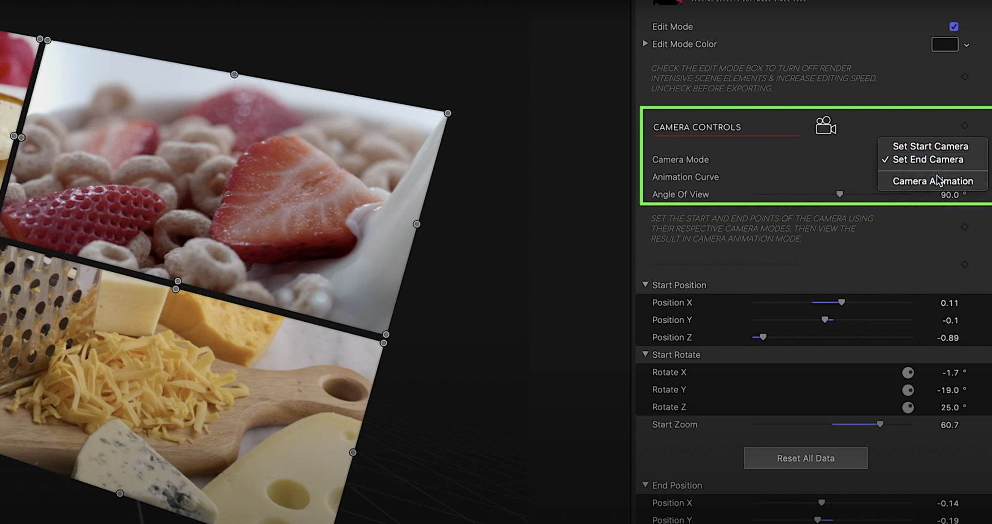The height and width of the screenshot is (524, 992).
Task: Click the cereal image top-right corner handle
Action: pyautogui.click(x=448, y=113)
